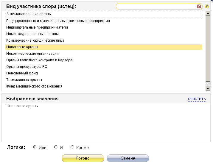The height and width of the screenshot is (164, 213).
Task: Select Фонд медицинского страхования
Action: pyautogui.click(x=104, y=86)
